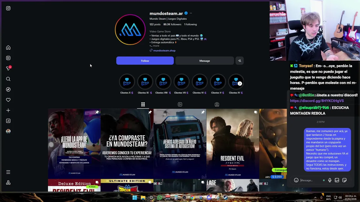The width and height of the screenshot is (360, 202).
Task: Expand bio with the more link
Action: tap(156, 46)
